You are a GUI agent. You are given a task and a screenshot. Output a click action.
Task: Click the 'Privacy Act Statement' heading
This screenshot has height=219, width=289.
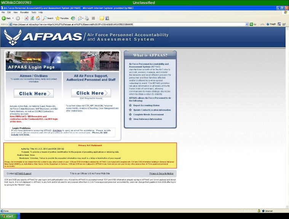[x=90, y=145]
